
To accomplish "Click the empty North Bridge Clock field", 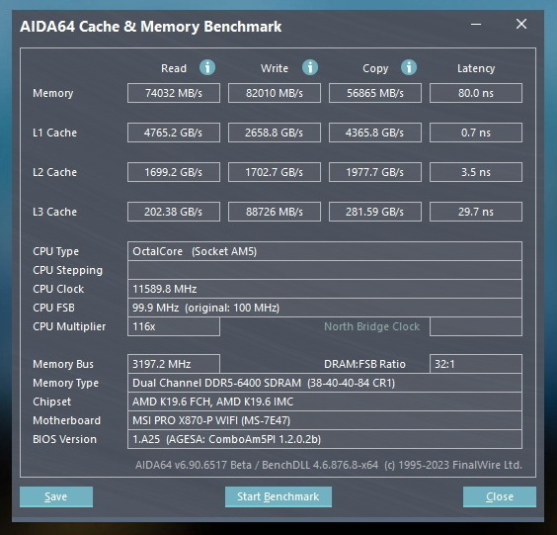I will pyautogui.click(x=476, y=326).
